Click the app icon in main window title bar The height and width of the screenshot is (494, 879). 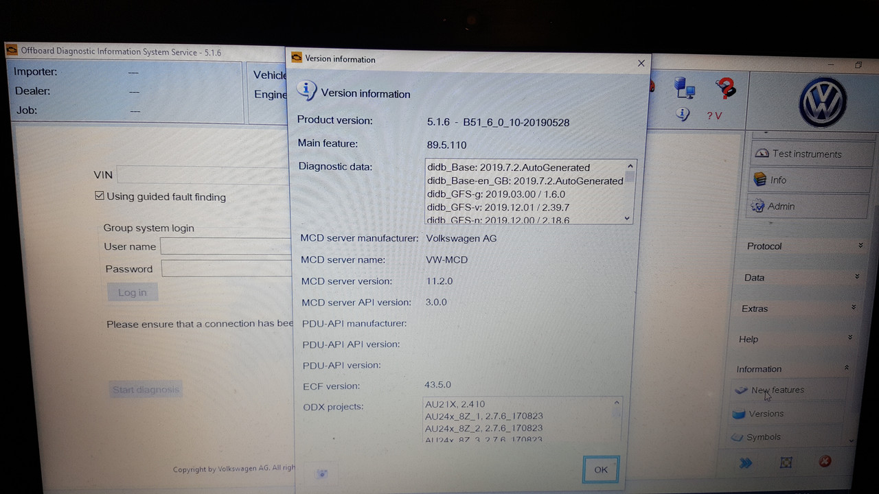(x=12, y=49)
